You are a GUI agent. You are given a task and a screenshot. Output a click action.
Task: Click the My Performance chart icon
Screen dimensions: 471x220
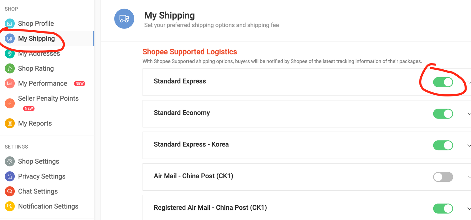coord(10,84)
